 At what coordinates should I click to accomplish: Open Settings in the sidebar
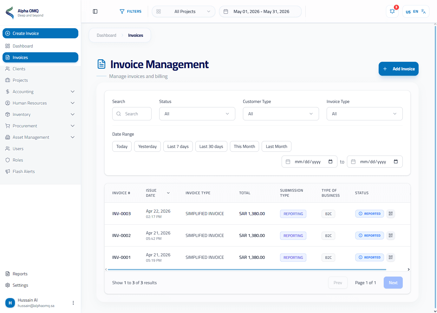[40, 285]
